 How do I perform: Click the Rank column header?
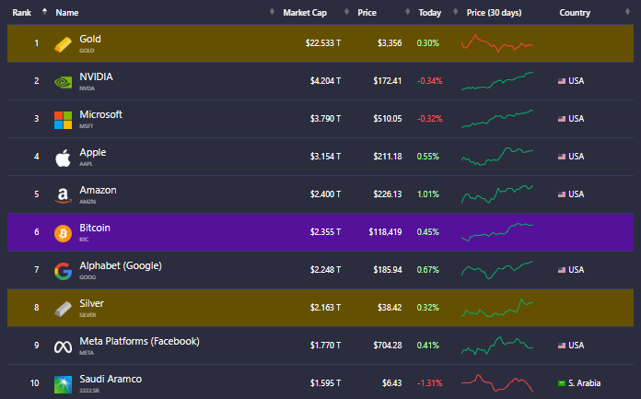click(22, 13)
